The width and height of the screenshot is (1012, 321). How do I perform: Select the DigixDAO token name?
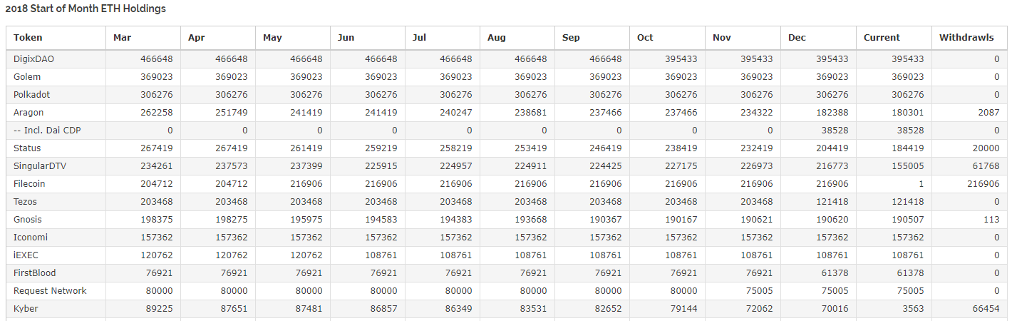click(33, 59)
